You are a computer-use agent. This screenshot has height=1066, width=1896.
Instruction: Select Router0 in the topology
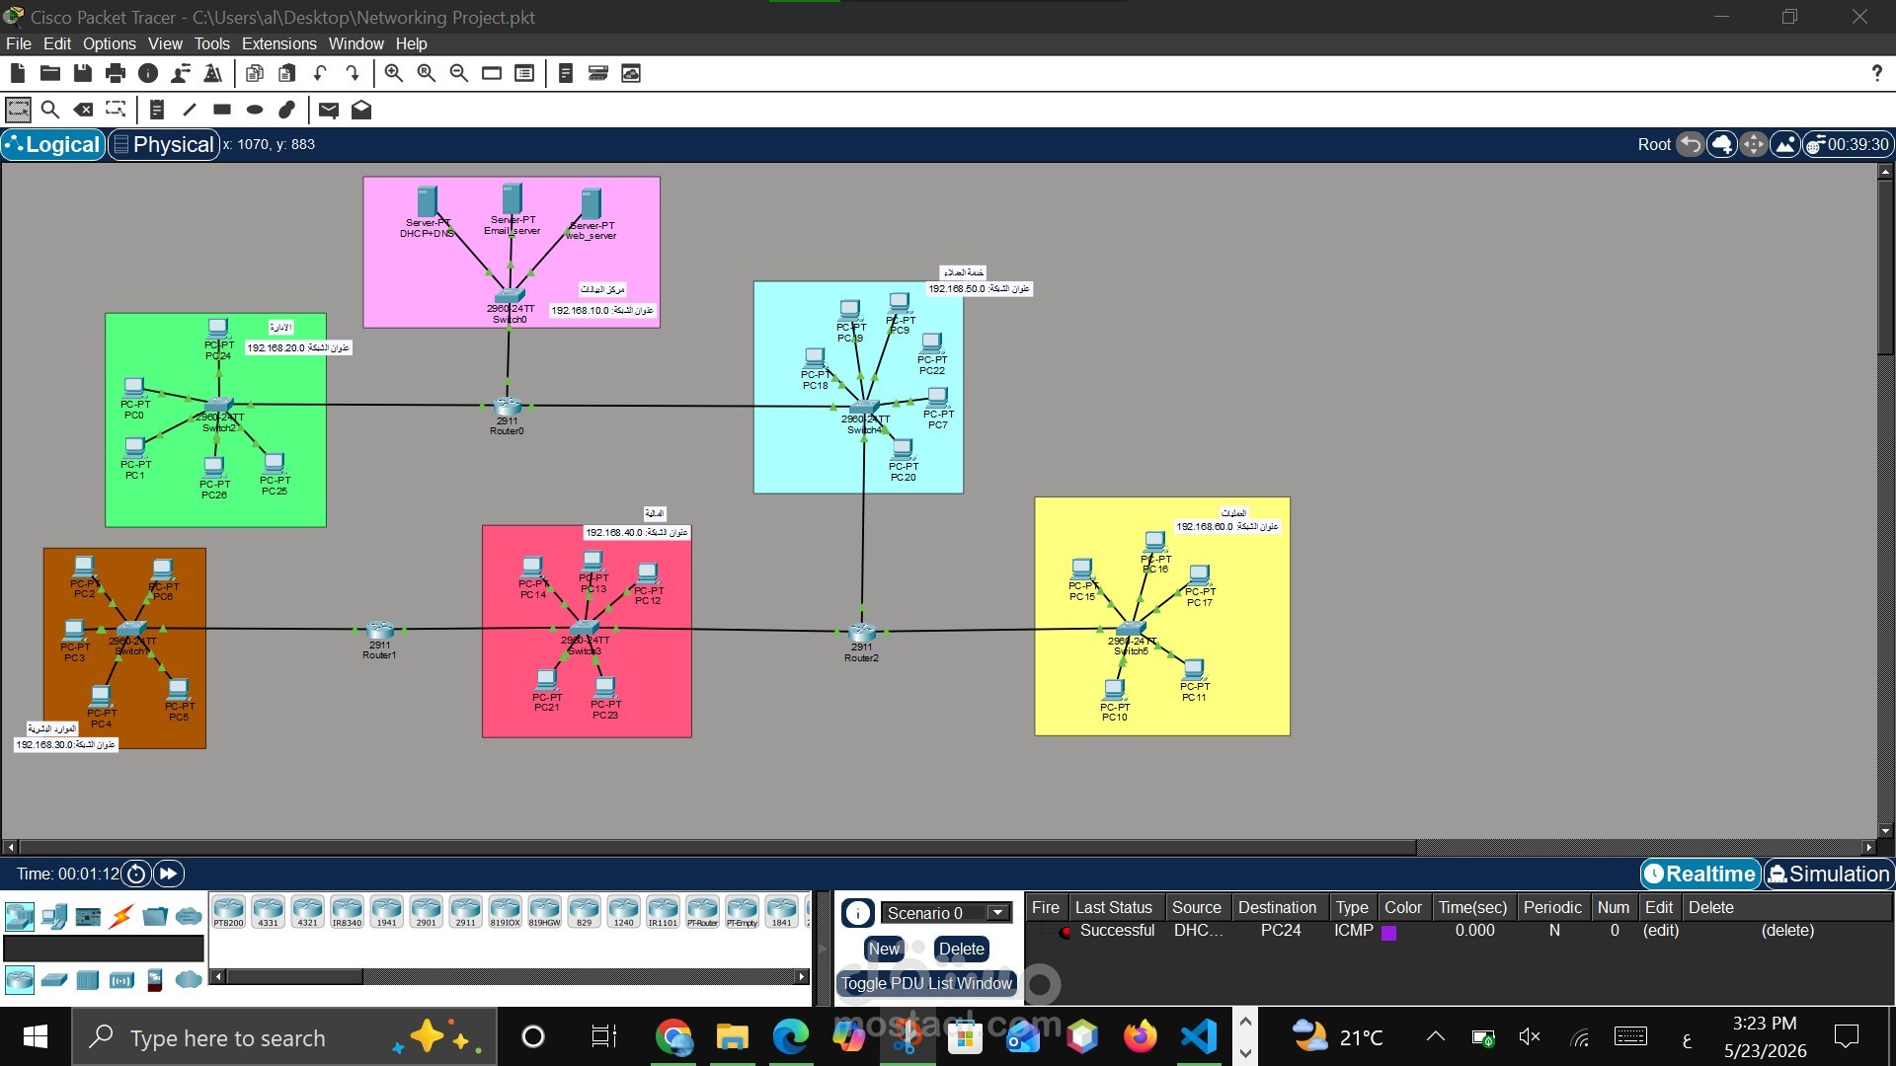[507, 407]
